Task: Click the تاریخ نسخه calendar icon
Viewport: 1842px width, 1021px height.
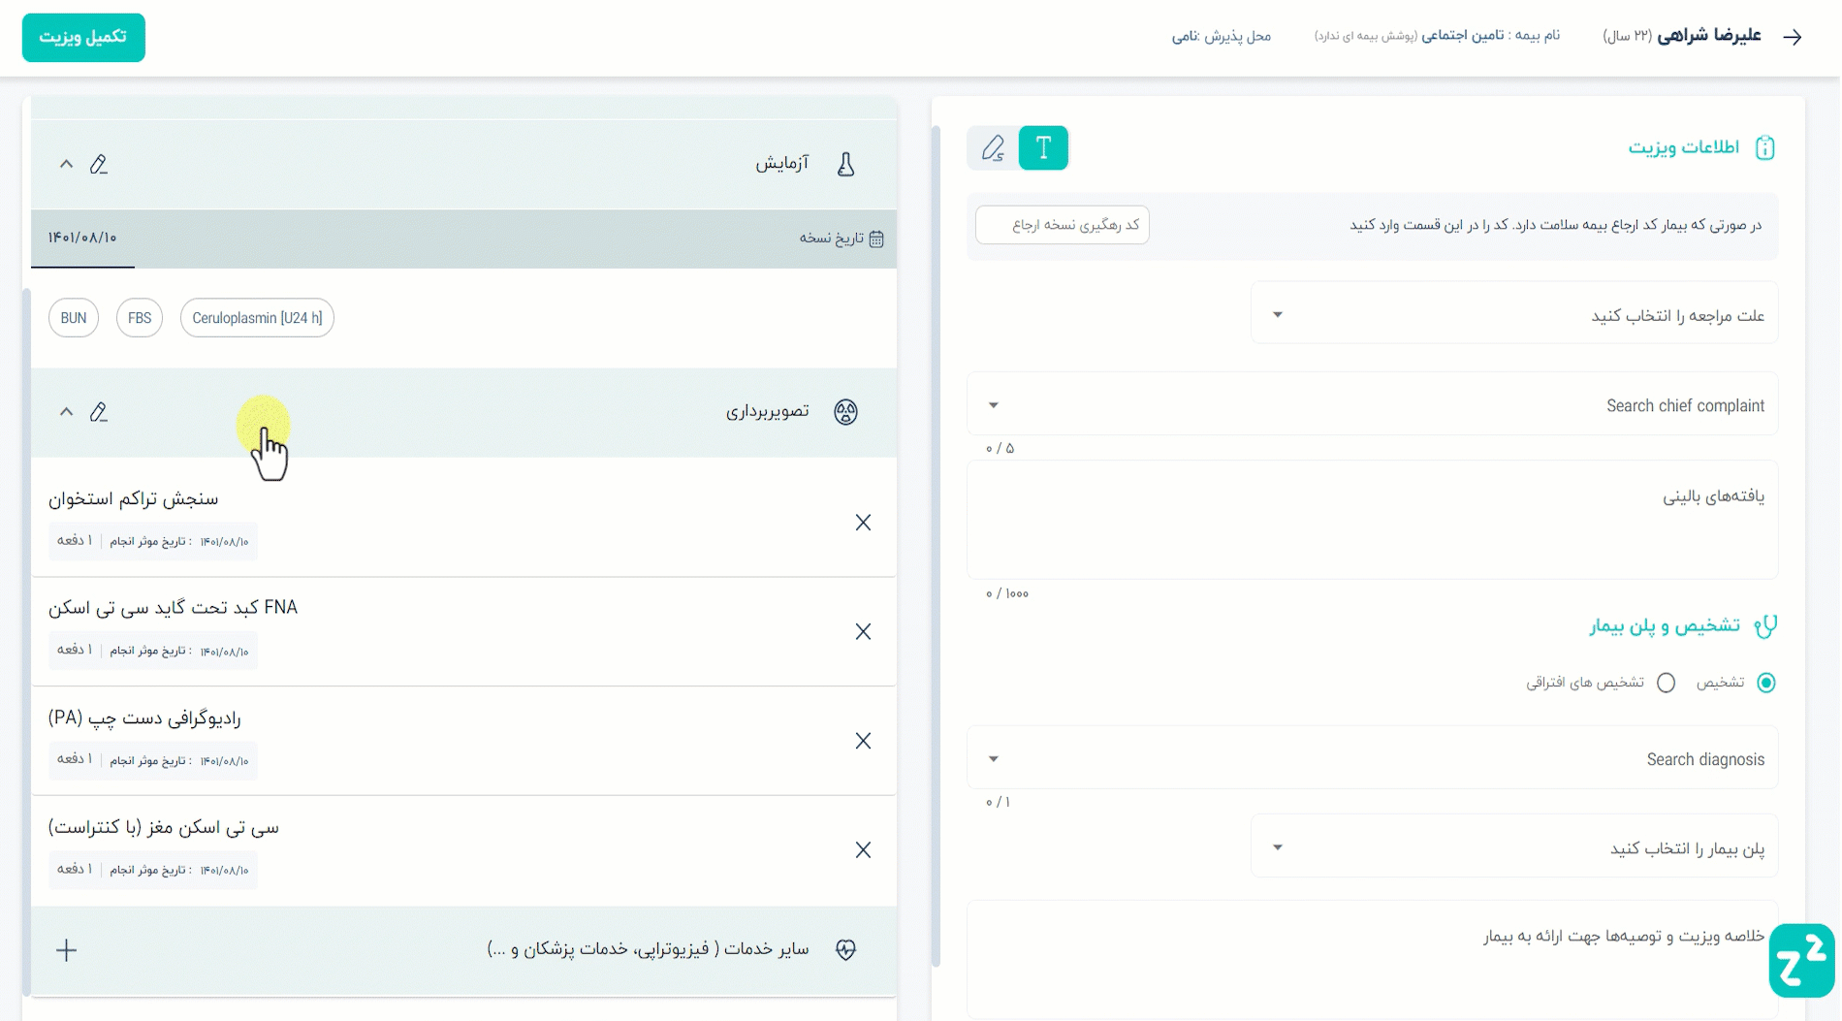Action: pos(876,239)
